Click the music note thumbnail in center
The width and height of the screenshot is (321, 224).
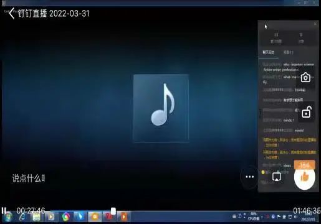161,108
